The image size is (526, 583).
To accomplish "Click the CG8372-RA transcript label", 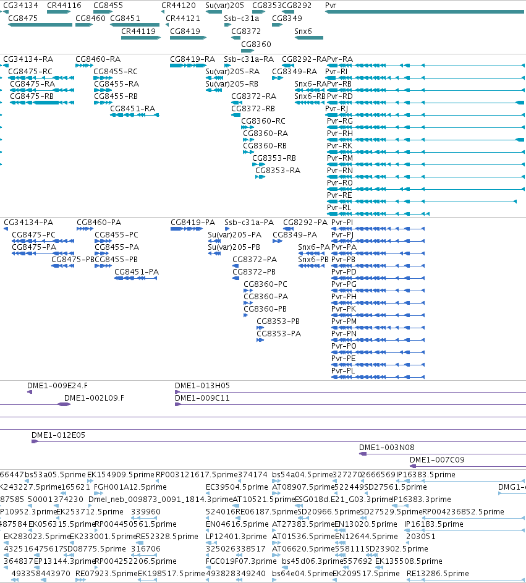I will (x=253, y=96).
